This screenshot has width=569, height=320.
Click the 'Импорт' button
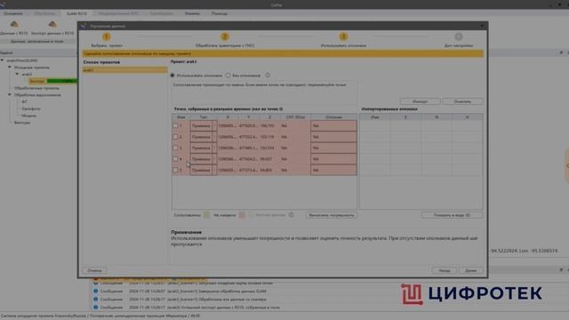420,101
